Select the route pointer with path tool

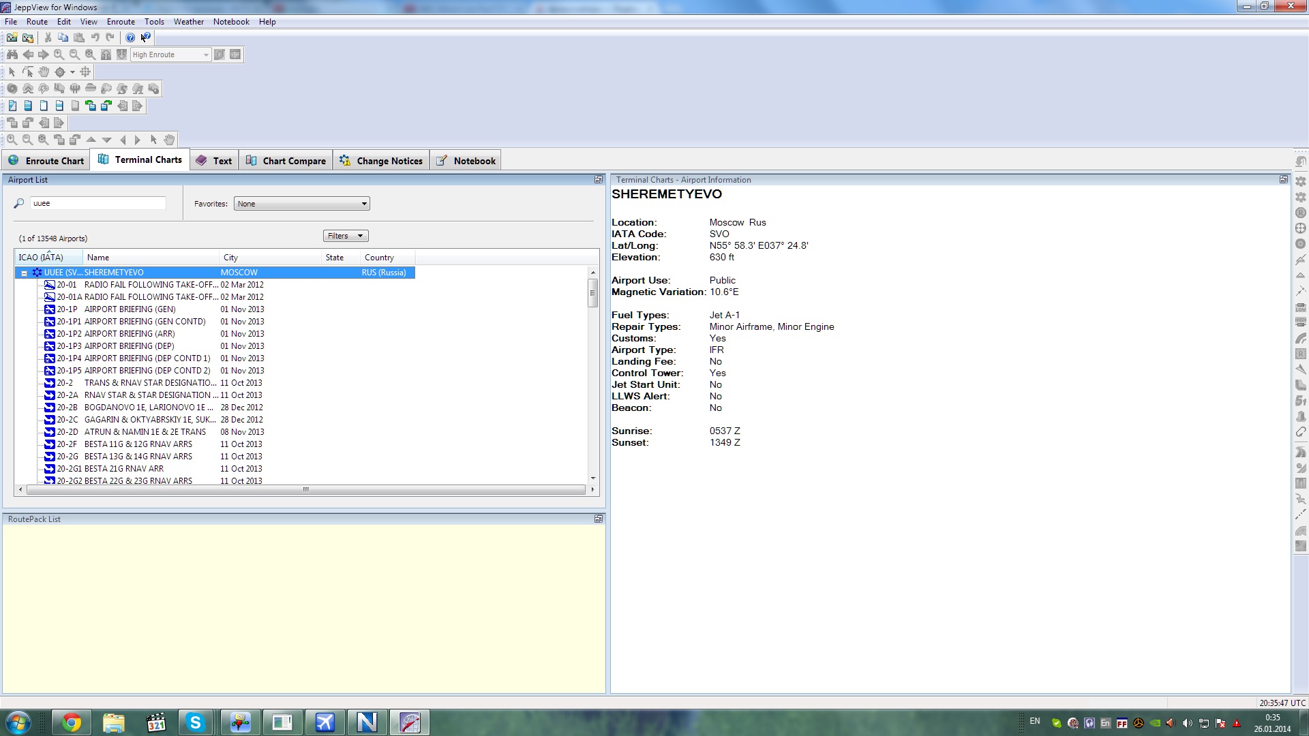point(28,72)
